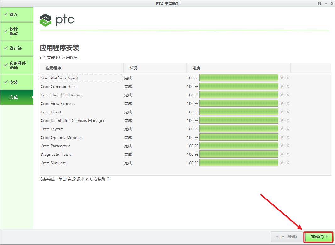The height and width of the screenshot is (245, 335).
Task: Click the retry icon for Creo Parametric
Action: pos(282,146)
